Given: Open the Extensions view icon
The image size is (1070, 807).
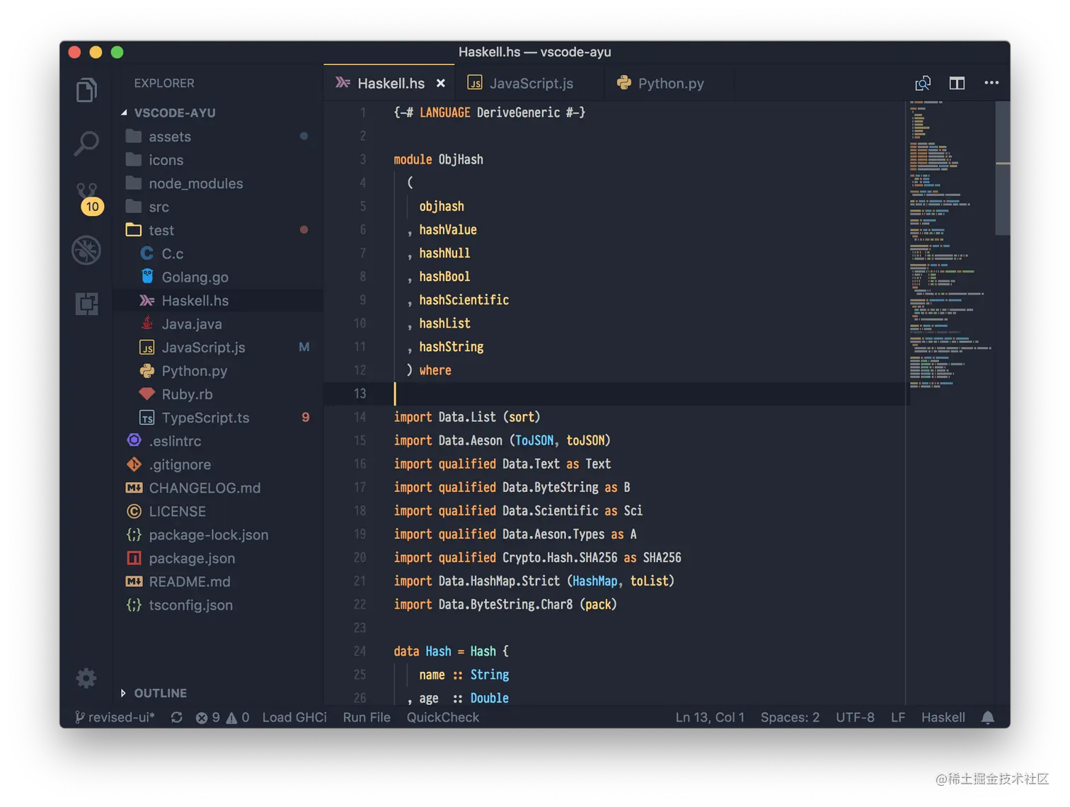Looking at the screenshot, I should [86, 304].
